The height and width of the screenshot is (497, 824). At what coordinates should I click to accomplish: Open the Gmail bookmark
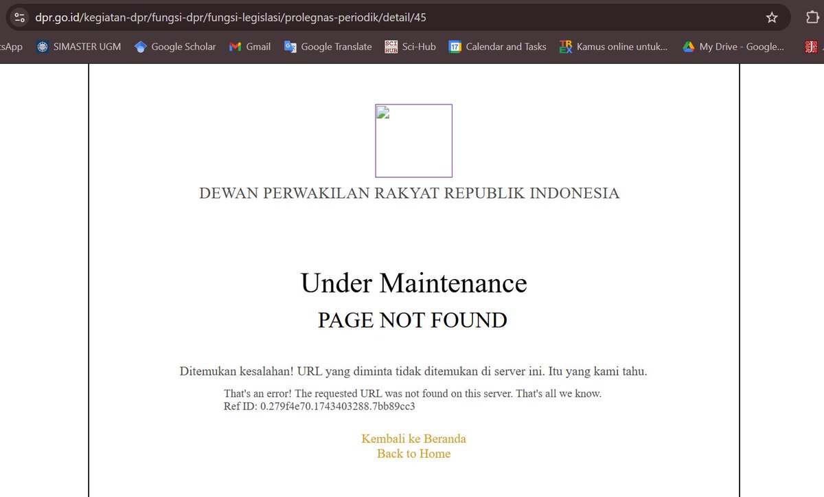pos(250,47)
